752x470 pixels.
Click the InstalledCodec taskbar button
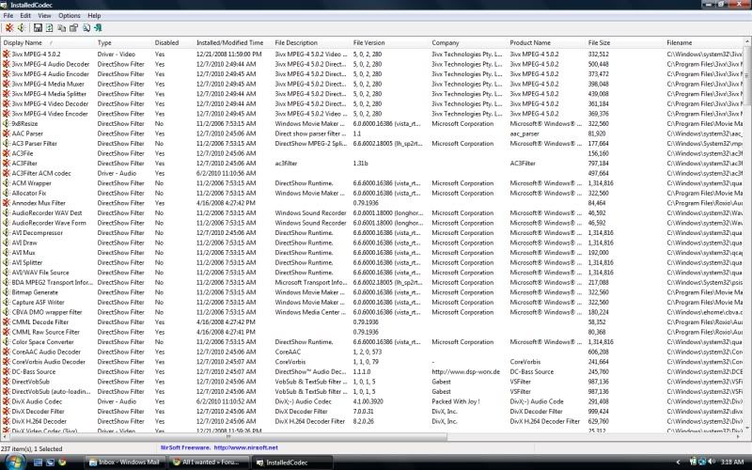coord(293,462)
